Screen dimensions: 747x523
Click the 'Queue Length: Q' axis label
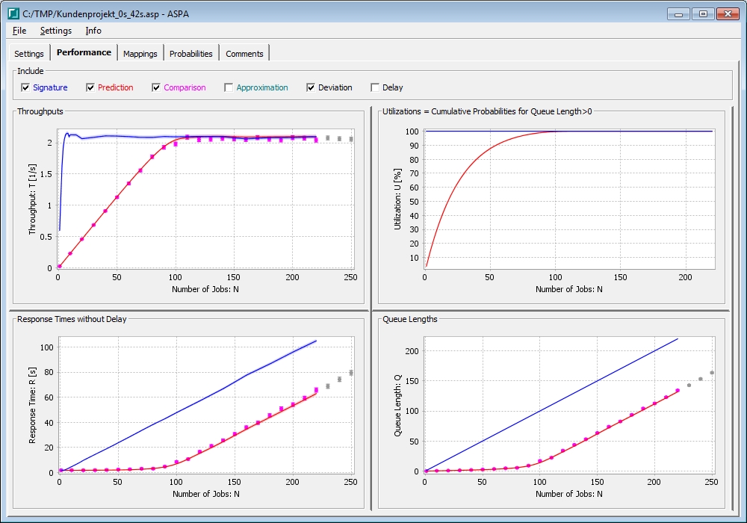(x=398, y=406)
